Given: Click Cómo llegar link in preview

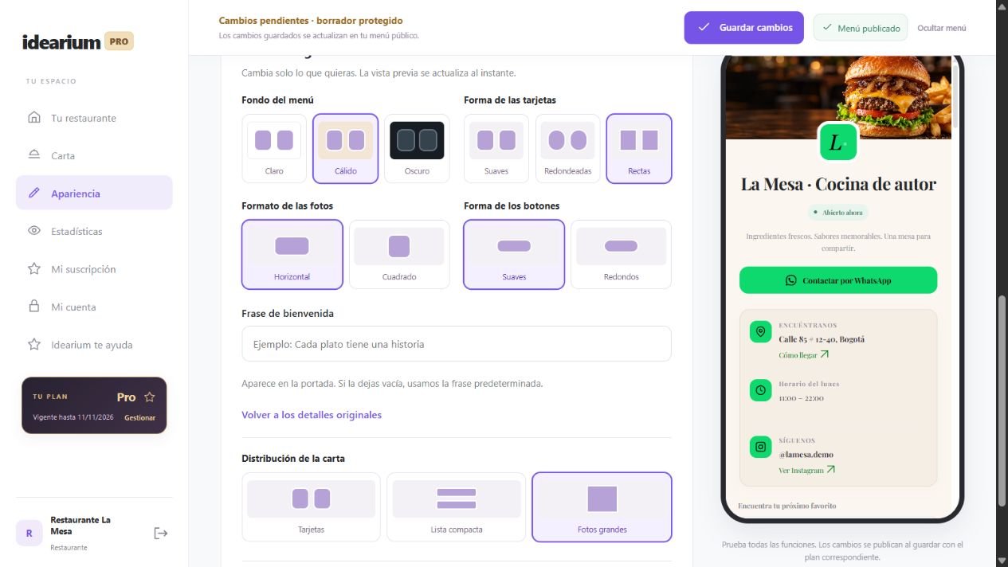Looking at the screenshot, I should click(804, 355).
